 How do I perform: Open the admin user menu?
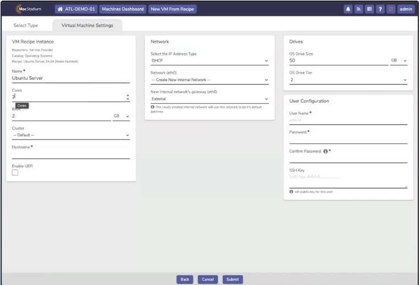coord(406,9)
